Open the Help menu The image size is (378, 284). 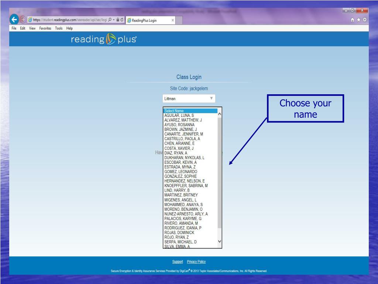click(x=69, y=28)
